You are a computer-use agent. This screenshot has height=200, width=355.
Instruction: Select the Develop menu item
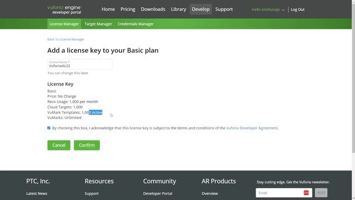[x=201, y=9]
